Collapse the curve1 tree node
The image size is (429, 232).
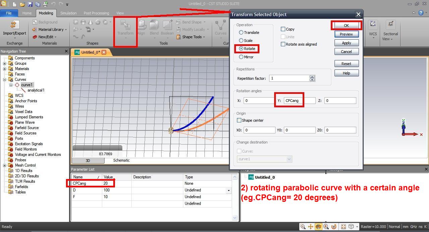click(11, 85)
